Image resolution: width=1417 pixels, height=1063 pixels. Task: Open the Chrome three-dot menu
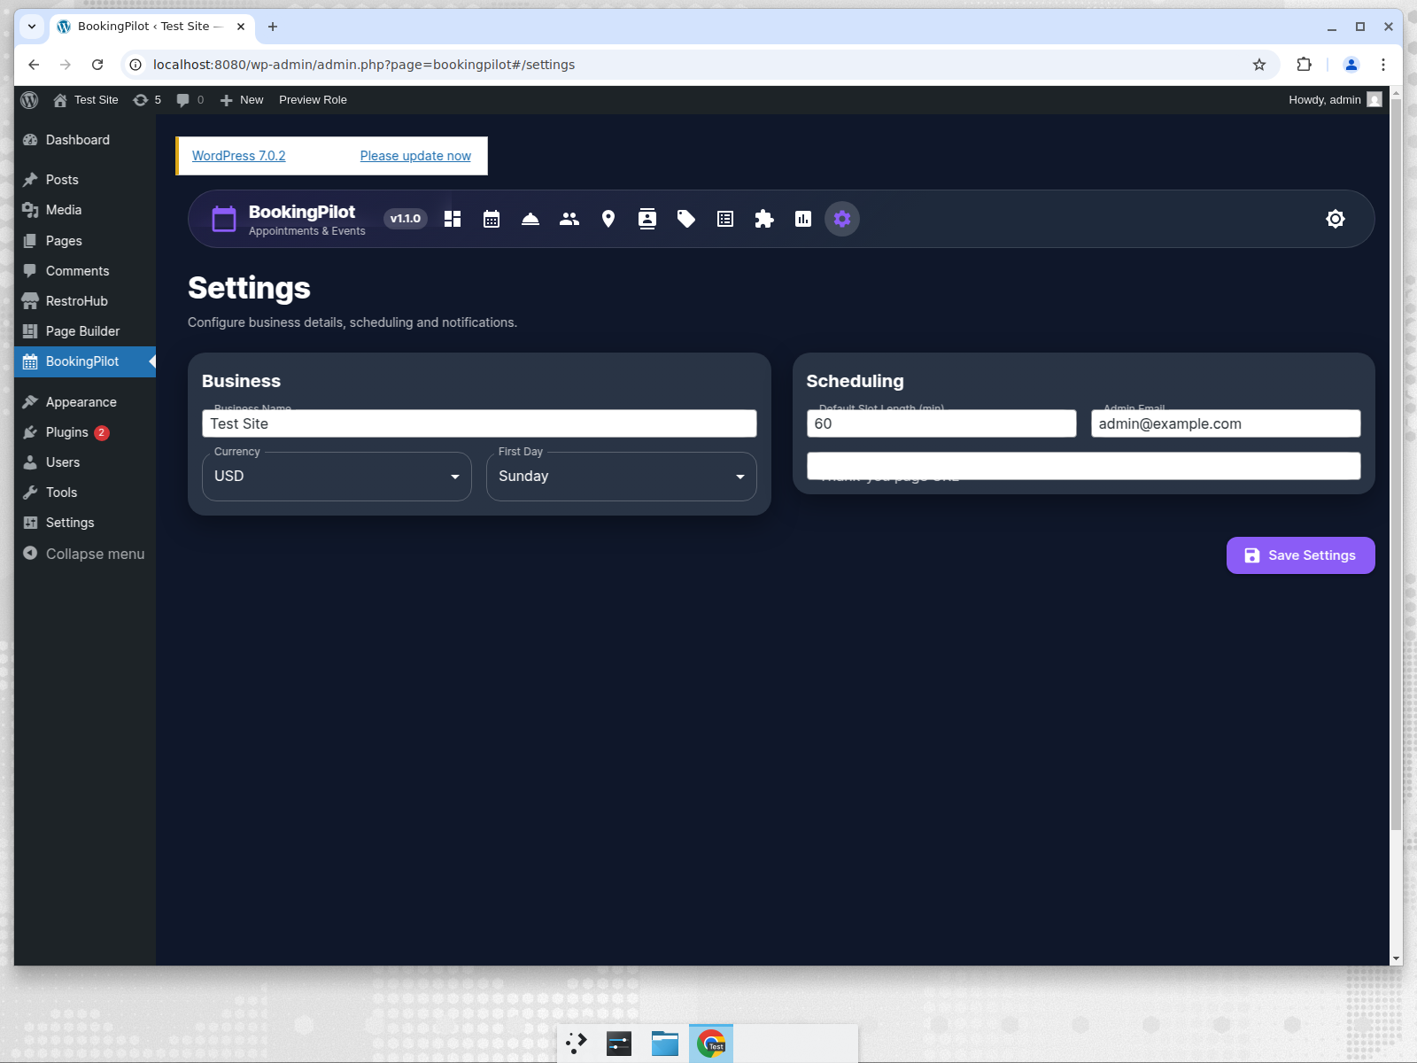[1383, 65]
